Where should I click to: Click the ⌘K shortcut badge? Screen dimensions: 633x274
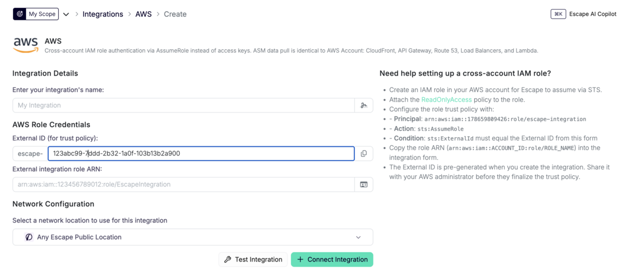(x=558, y=14)
